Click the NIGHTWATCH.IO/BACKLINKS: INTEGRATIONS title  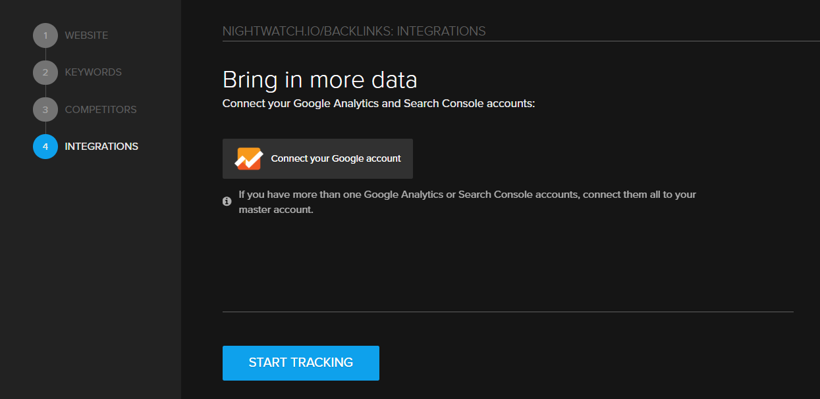[x=354, y=31]
